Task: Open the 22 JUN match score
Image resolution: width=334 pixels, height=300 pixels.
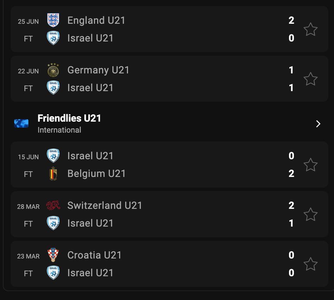Action: (291, 79)
